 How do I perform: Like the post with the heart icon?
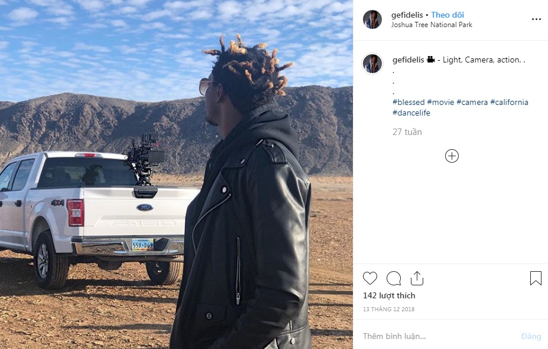click(x=369, y=278)
